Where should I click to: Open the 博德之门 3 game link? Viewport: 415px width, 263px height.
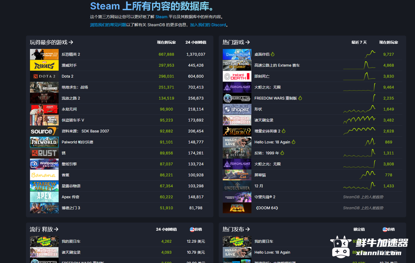[71, 208]
